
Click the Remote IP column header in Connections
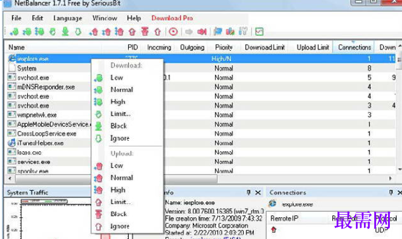pos(284,218)
